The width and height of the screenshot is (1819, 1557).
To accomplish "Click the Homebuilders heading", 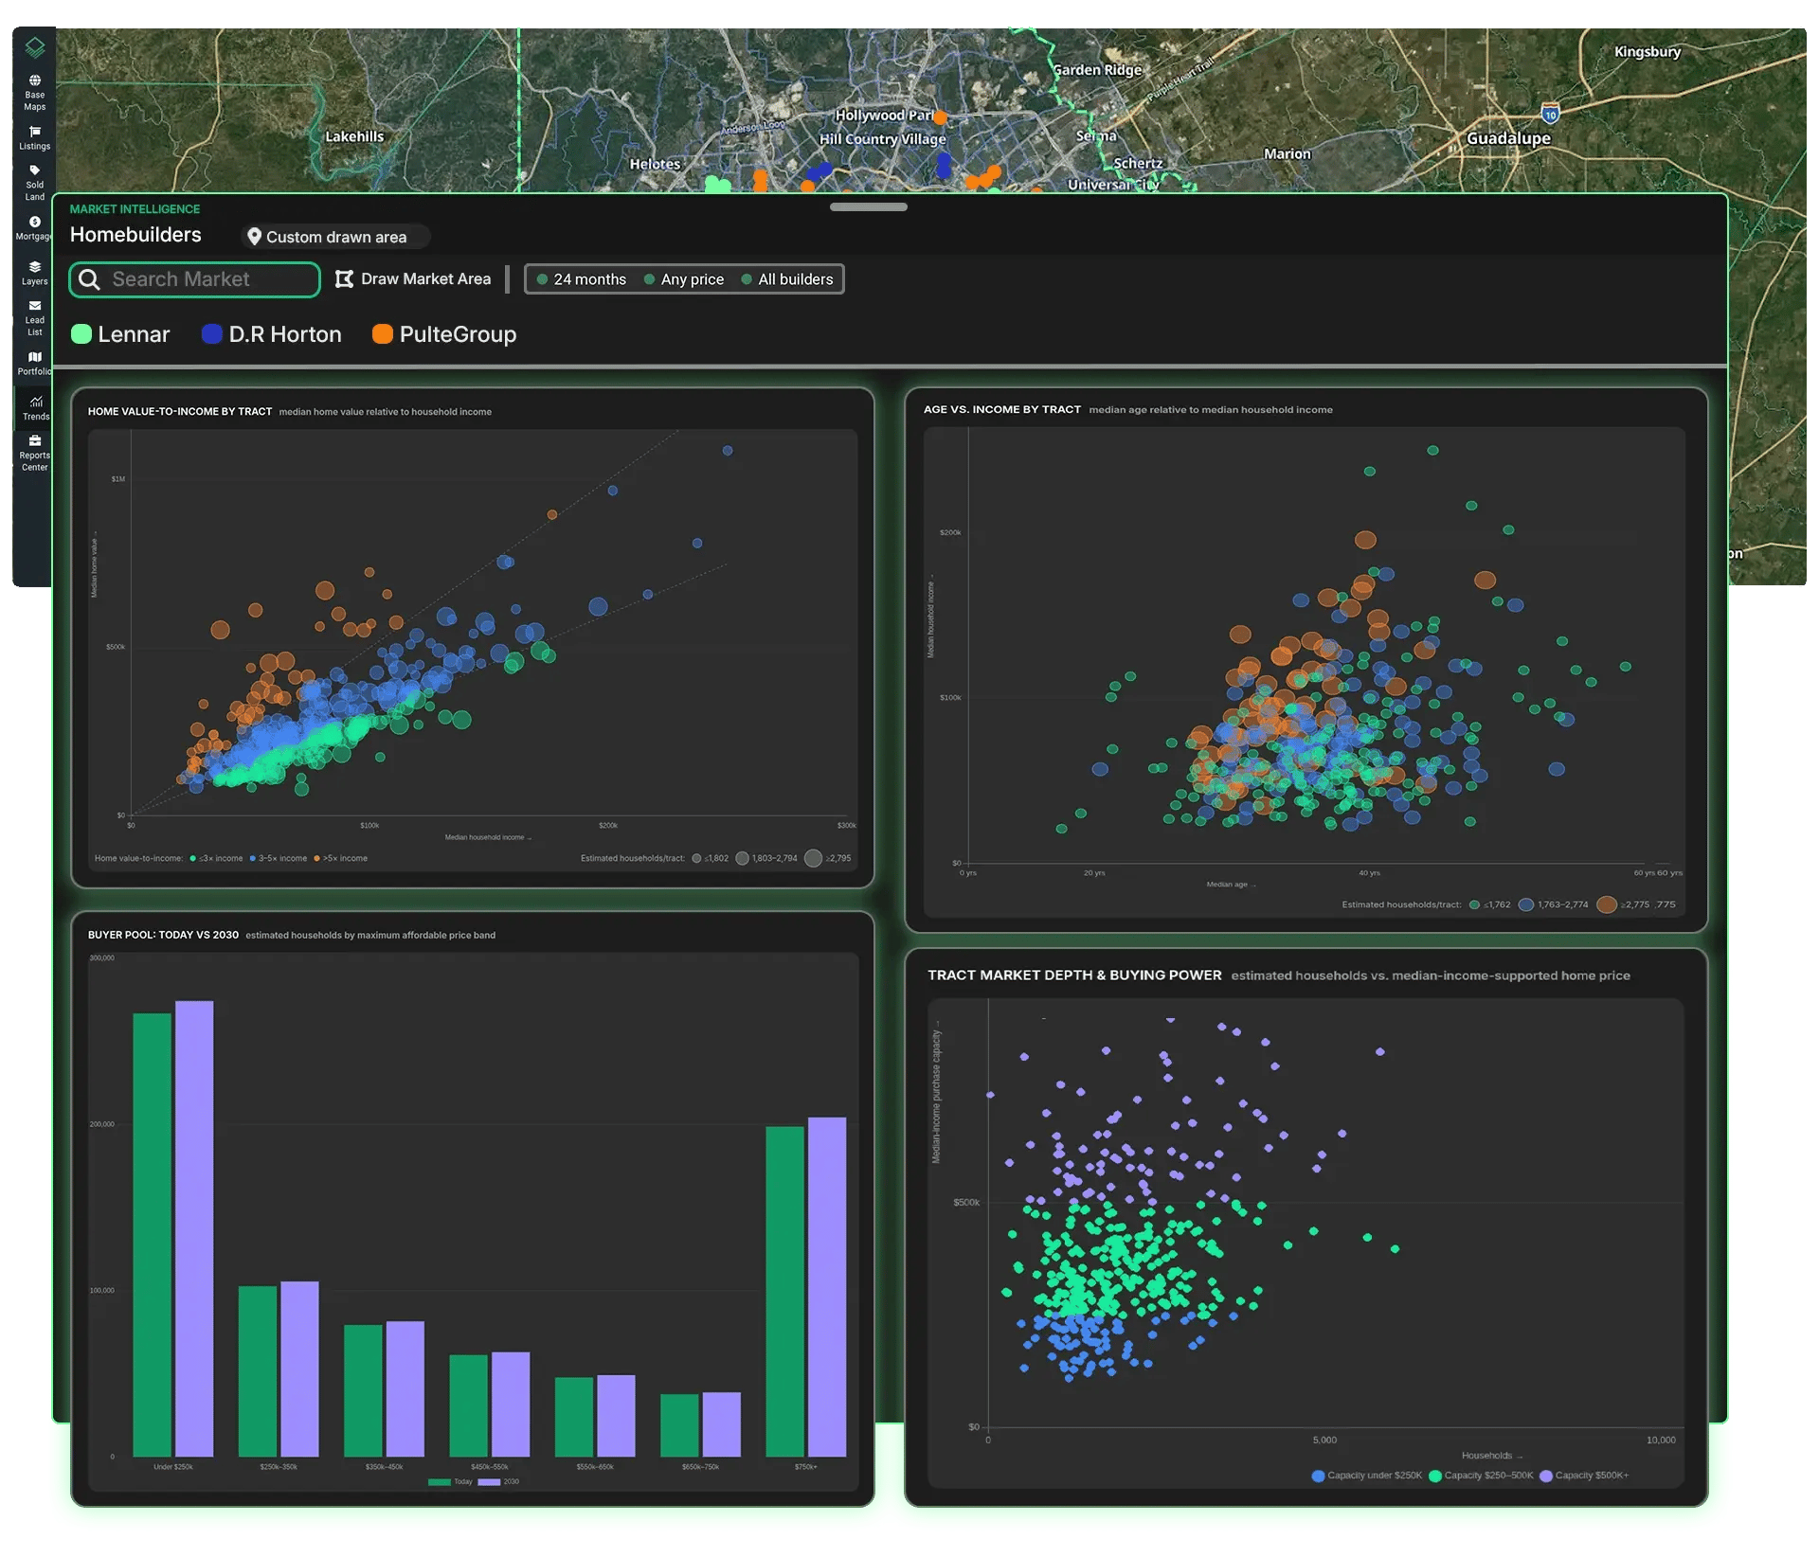I will coord(135,235).
